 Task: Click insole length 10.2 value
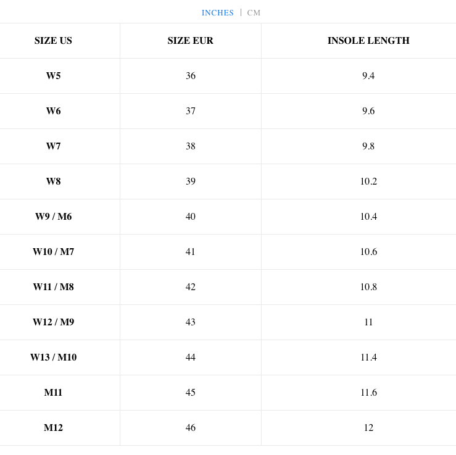pyautogui.click(x=368, y=182)
